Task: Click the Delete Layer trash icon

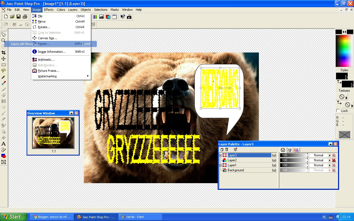Action: coord(227,149)
